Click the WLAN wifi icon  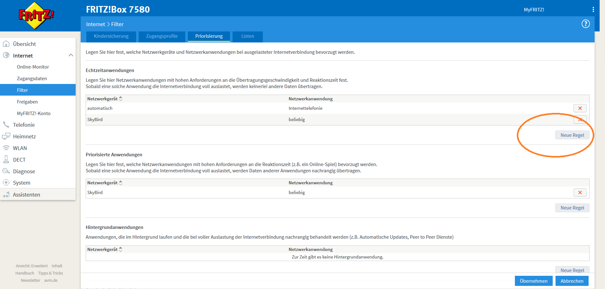(x=6, y=148)
